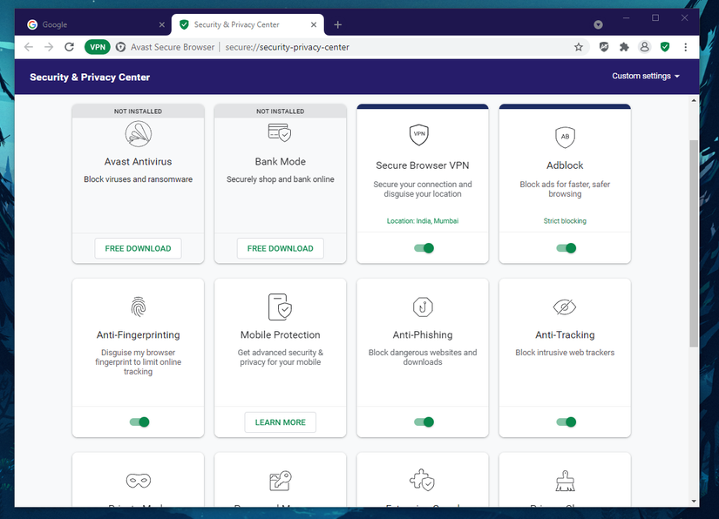Click FREE DOWNLOAD for Avast Antivirus
Viewport: 719px width, 519px height.
tap(138, 248)
